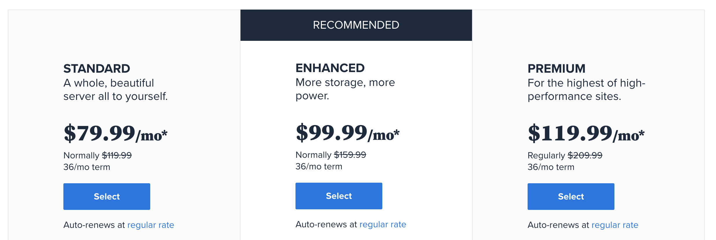Image resolution: width=716 pixels, height=240 pixels.
Task: Open regular rate link under Premium
Action: point(615,225)
